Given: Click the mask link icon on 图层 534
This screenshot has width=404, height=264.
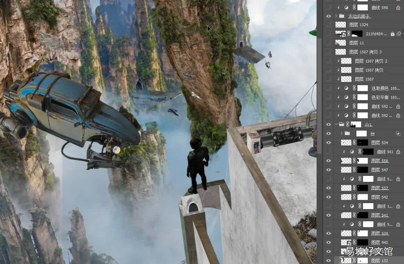Looking at the screenshot, I should pos(354,142).
